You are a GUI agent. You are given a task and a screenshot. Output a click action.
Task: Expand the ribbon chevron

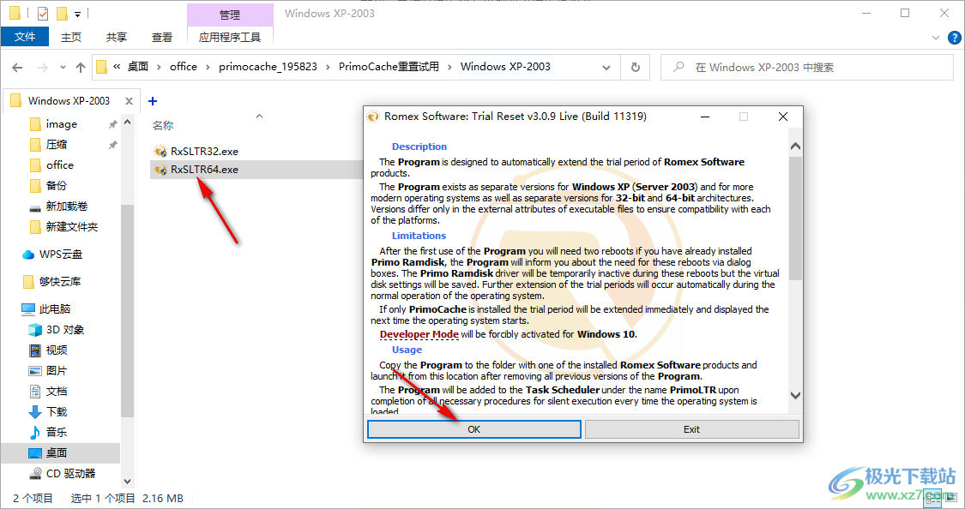(936, 38)
